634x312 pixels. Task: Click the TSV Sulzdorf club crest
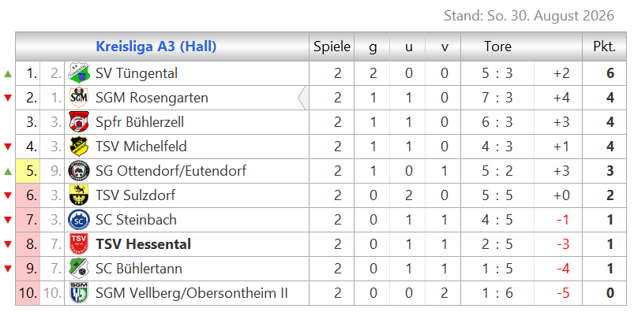pos(79,195)
